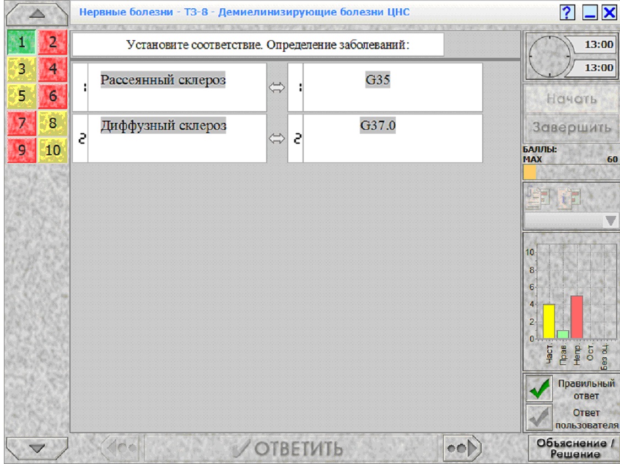620x464 pixels.
Task: Click the double arrow link in row 1
Action: coord(277,88)
